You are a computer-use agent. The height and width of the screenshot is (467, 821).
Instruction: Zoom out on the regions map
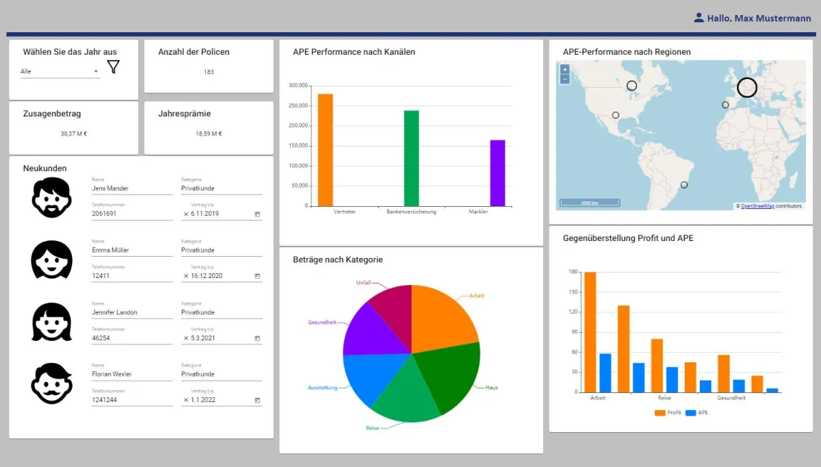pos(564,79)
